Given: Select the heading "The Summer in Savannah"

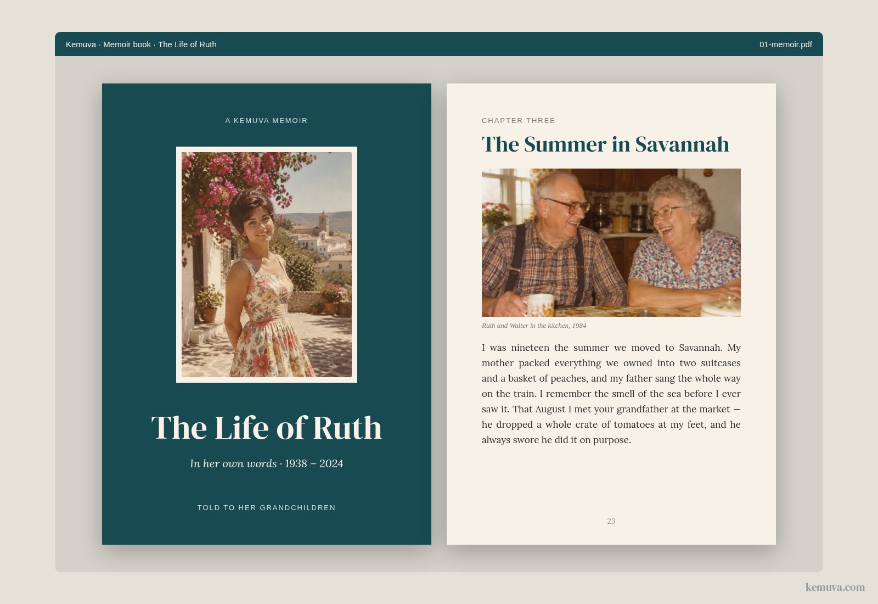Looking at the screenshot, I should pos(605,144).
